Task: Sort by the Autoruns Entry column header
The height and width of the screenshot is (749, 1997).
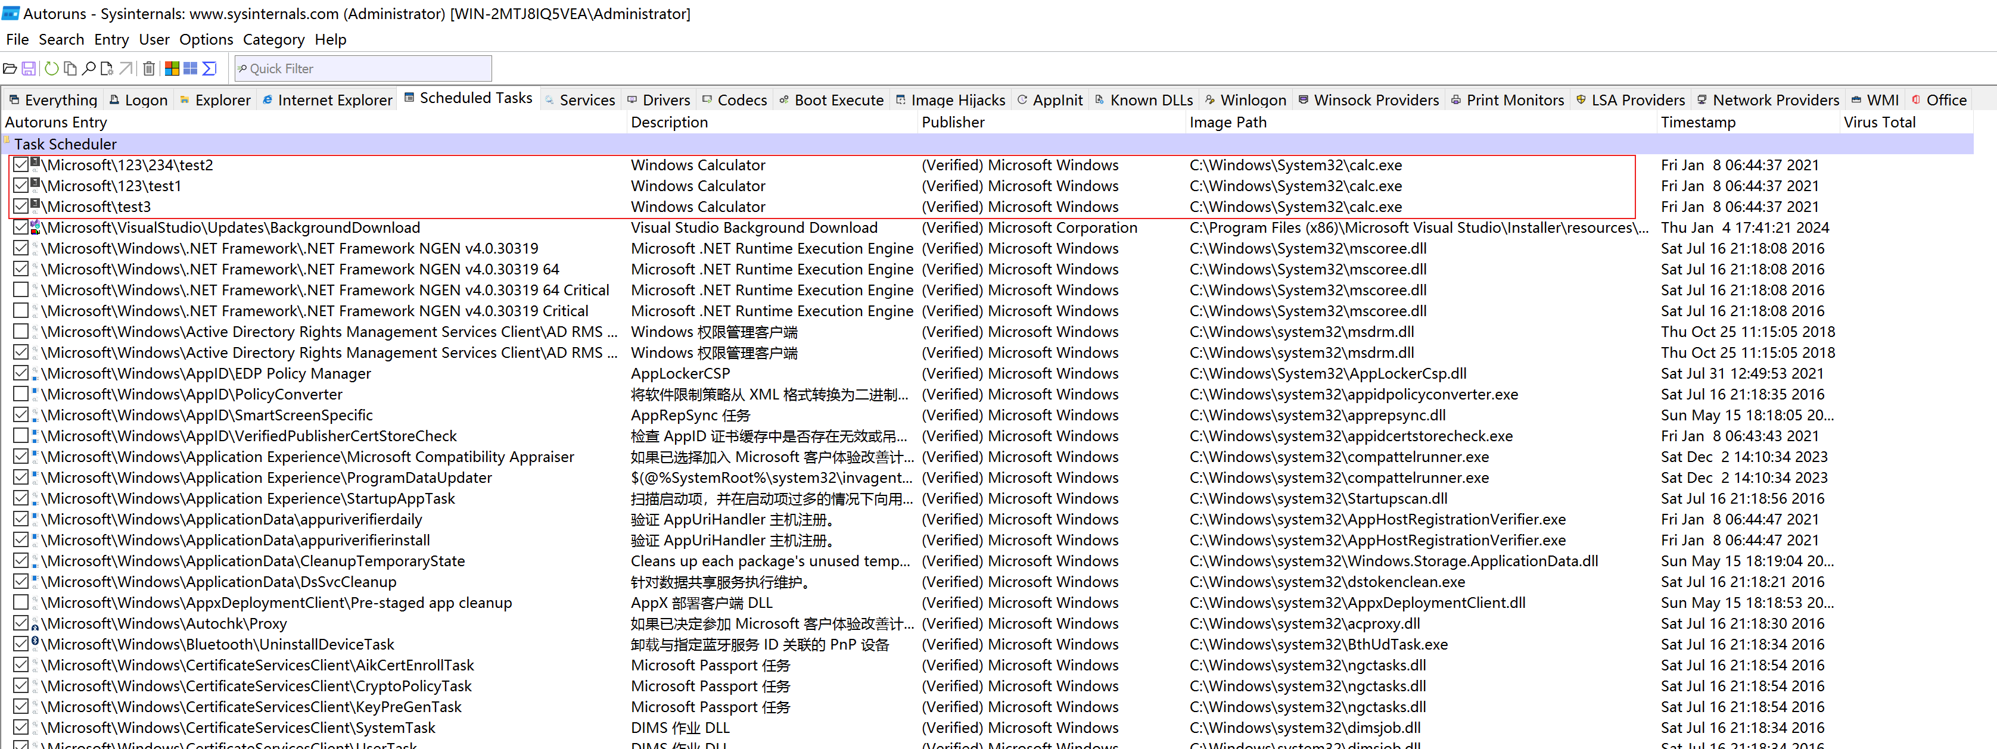Action: [x=313, y=123]
